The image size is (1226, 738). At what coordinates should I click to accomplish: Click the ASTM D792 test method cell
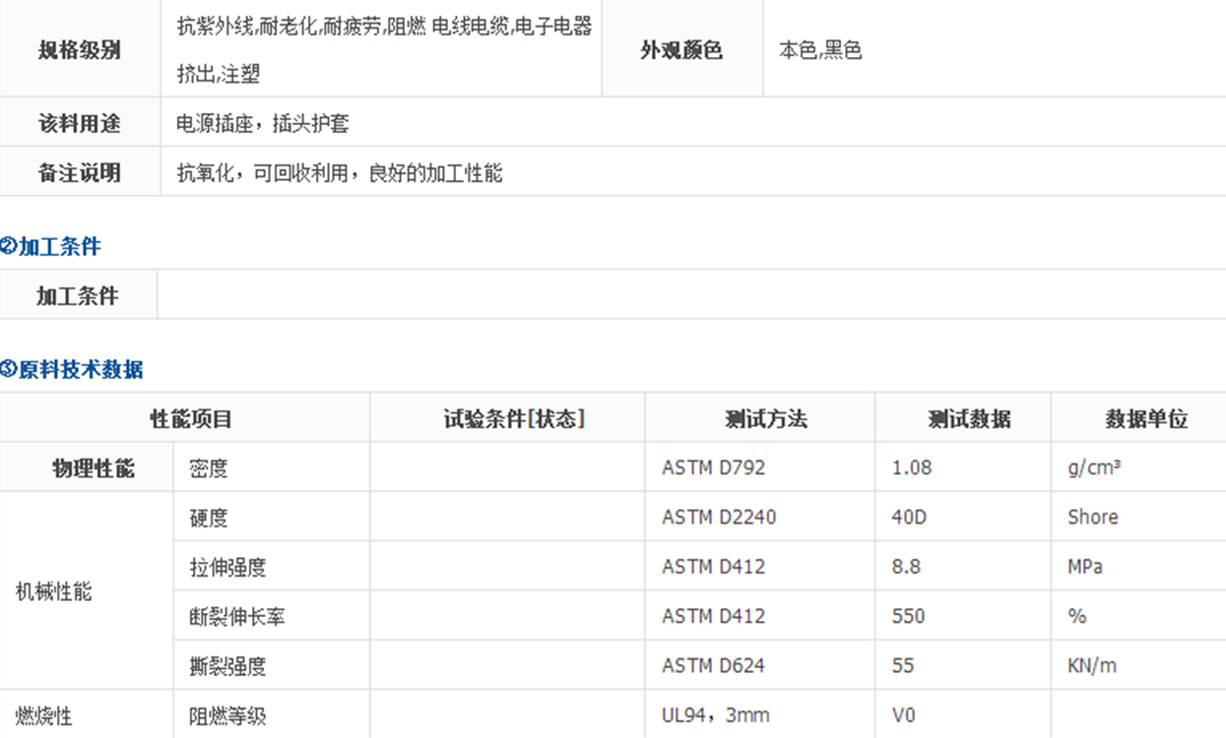[x=713, y=468]
